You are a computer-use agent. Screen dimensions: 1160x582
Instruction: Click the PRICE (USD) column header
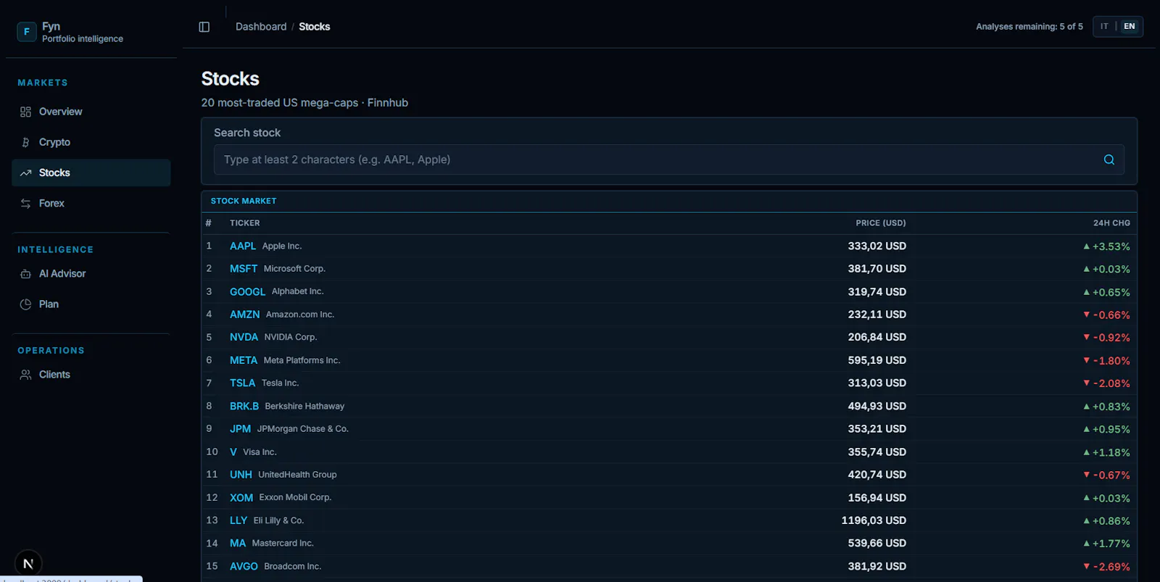tap(881, 223)
